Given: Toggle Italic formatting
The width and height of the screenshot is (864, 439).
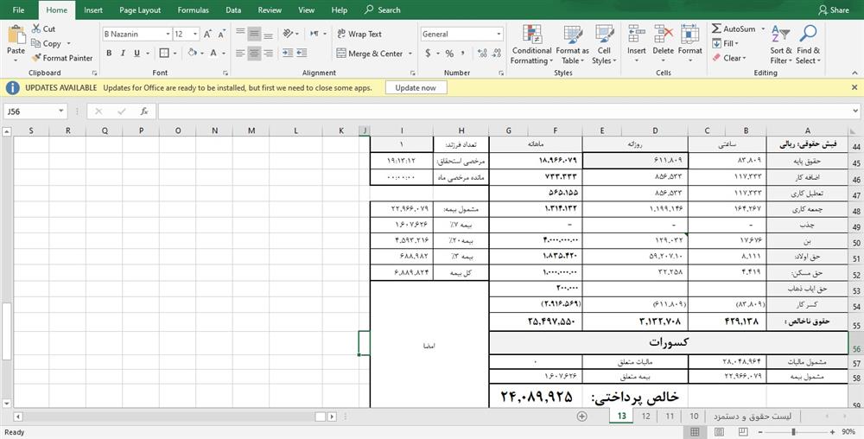Looking at the screenshot, I should point(124,54).
